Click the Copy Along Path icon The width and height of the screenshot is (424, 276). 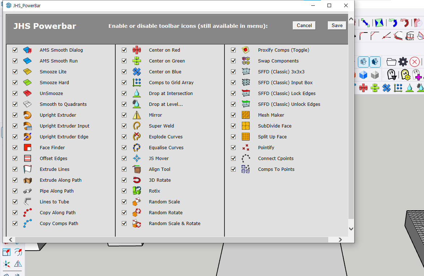point(27,212)
